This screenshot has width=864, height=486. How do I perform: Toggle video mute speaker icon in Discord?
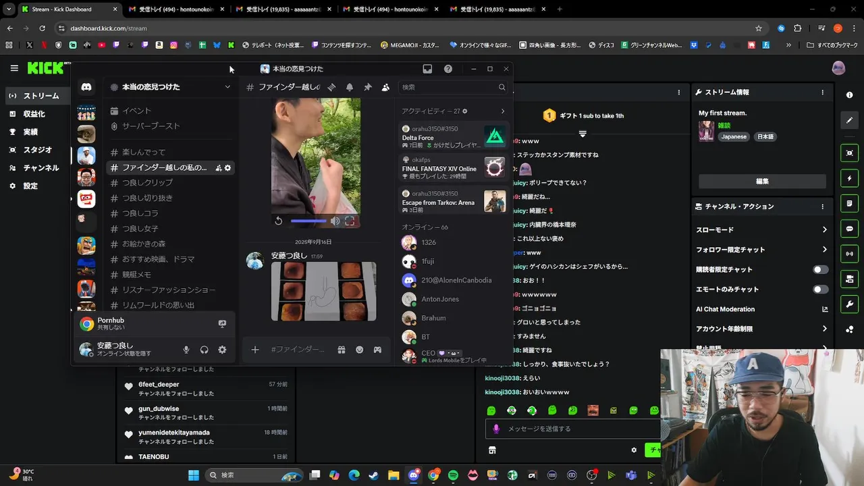pyautogui.click(x=335, y=221)
